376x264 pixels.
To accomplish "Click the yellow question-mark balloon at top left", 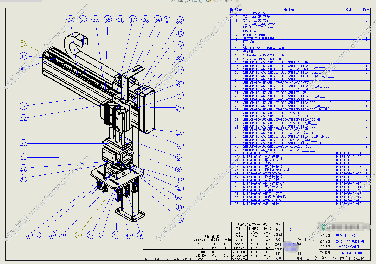I will 22,44.
